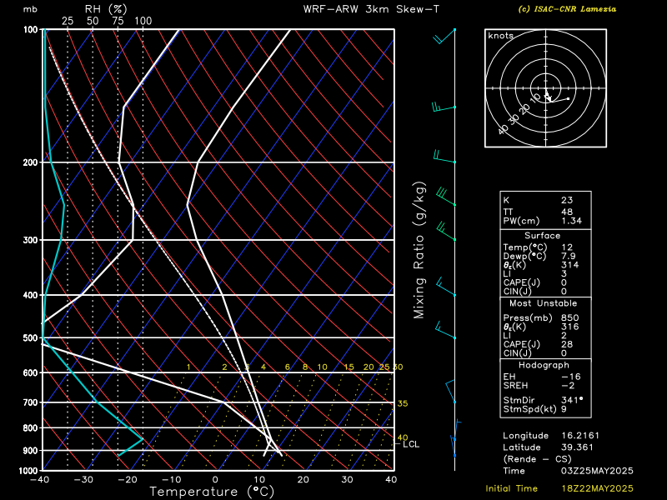This screenshot has width=667, height=500.
Task: Click the -40 temperature axis tick label
Action: 39,480
